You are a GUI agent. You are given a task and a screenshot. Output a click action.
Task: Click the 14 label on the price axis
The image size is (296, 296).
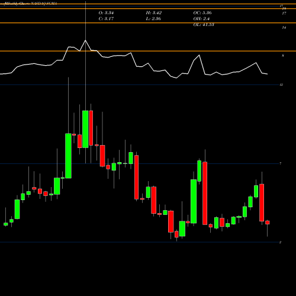(x=284, y=28)
